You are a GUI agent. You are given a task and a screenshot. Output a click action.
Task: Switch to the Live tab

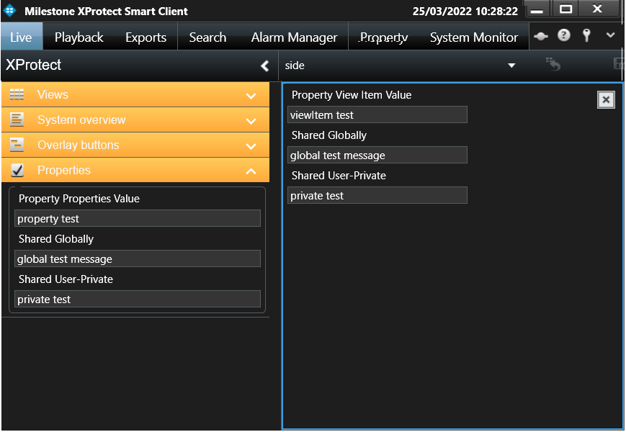pos(21,37)
